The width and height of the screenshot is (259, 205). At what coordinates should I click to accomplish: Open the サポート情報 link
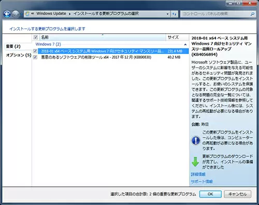tap(202, 182)
